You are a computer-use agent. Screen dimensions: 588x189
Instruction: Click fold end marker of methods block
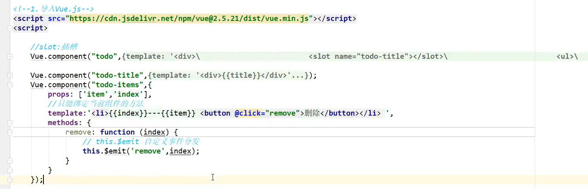point(10,170)
